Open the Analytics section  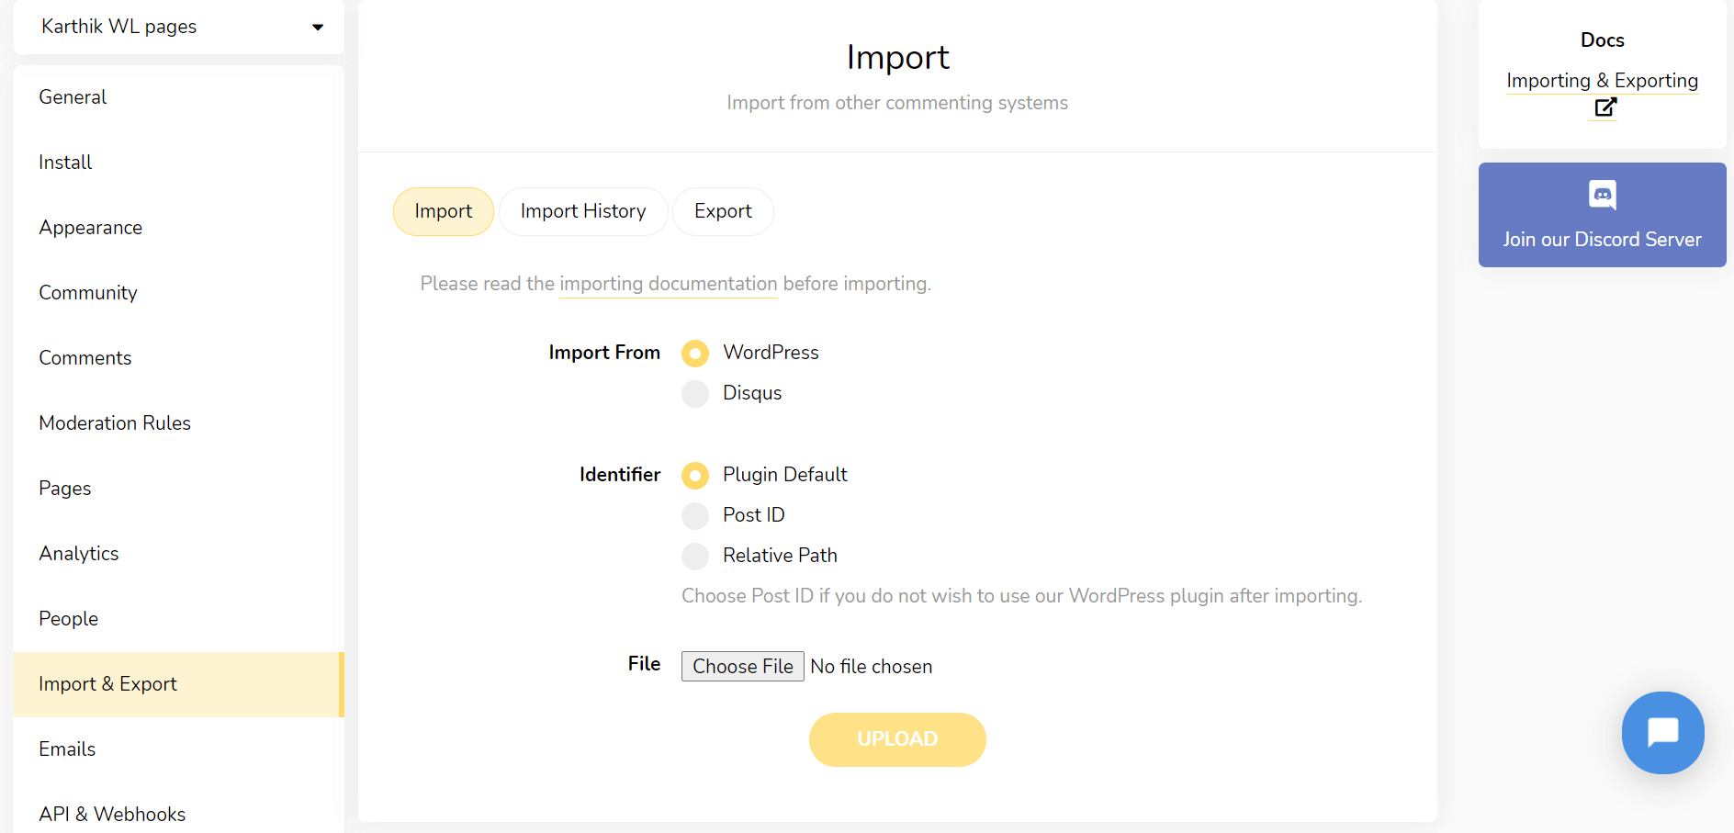[78, 553]
